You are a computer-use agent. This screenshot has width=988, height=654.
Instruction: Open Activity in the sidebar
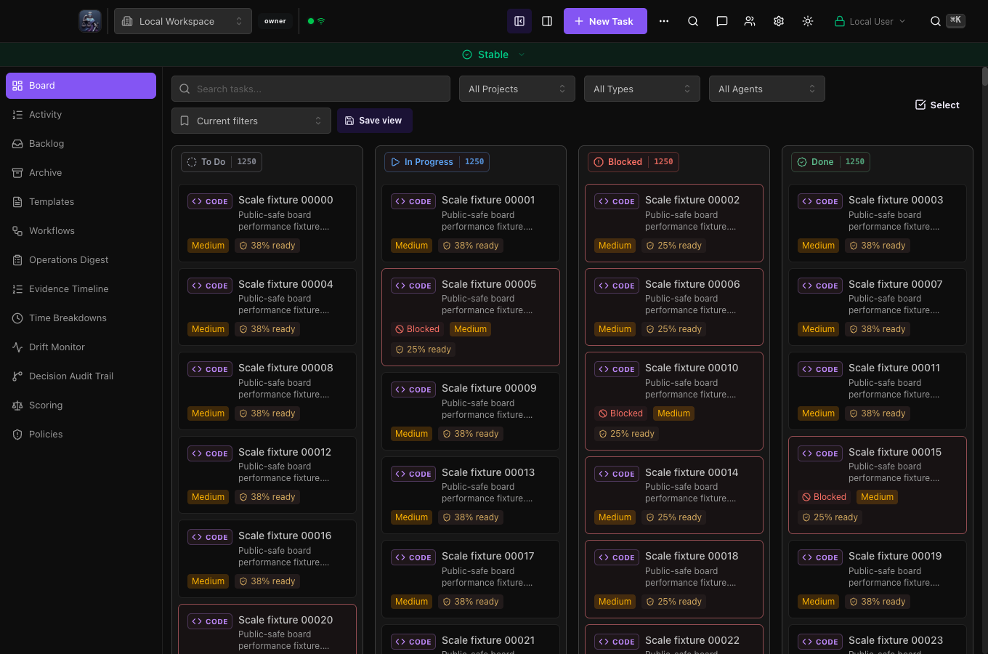[x=81, y=115]
